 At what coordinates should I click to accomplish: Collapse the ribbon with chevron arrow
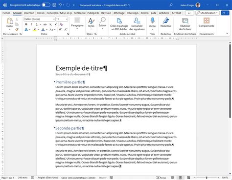coord(227,33)
